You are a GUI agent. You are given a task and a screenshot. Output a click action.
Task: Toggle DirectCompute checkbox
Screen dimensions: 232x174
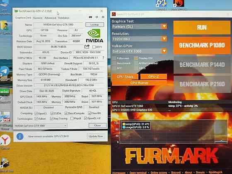pos(66,114)
